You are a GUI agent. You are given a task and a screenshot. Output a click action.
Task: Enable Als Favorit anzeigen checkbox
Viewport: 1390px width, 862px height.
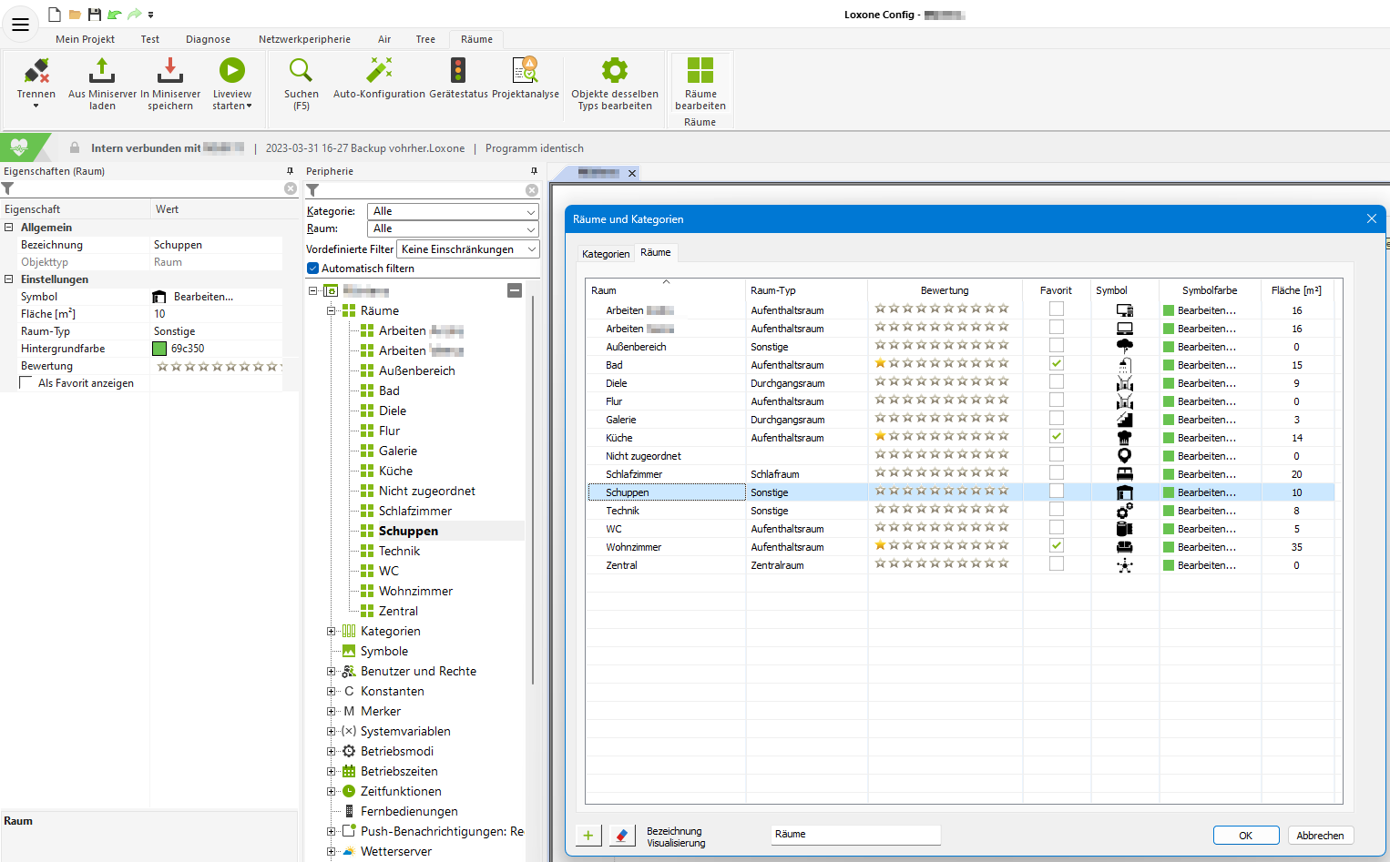click(26, 383)
